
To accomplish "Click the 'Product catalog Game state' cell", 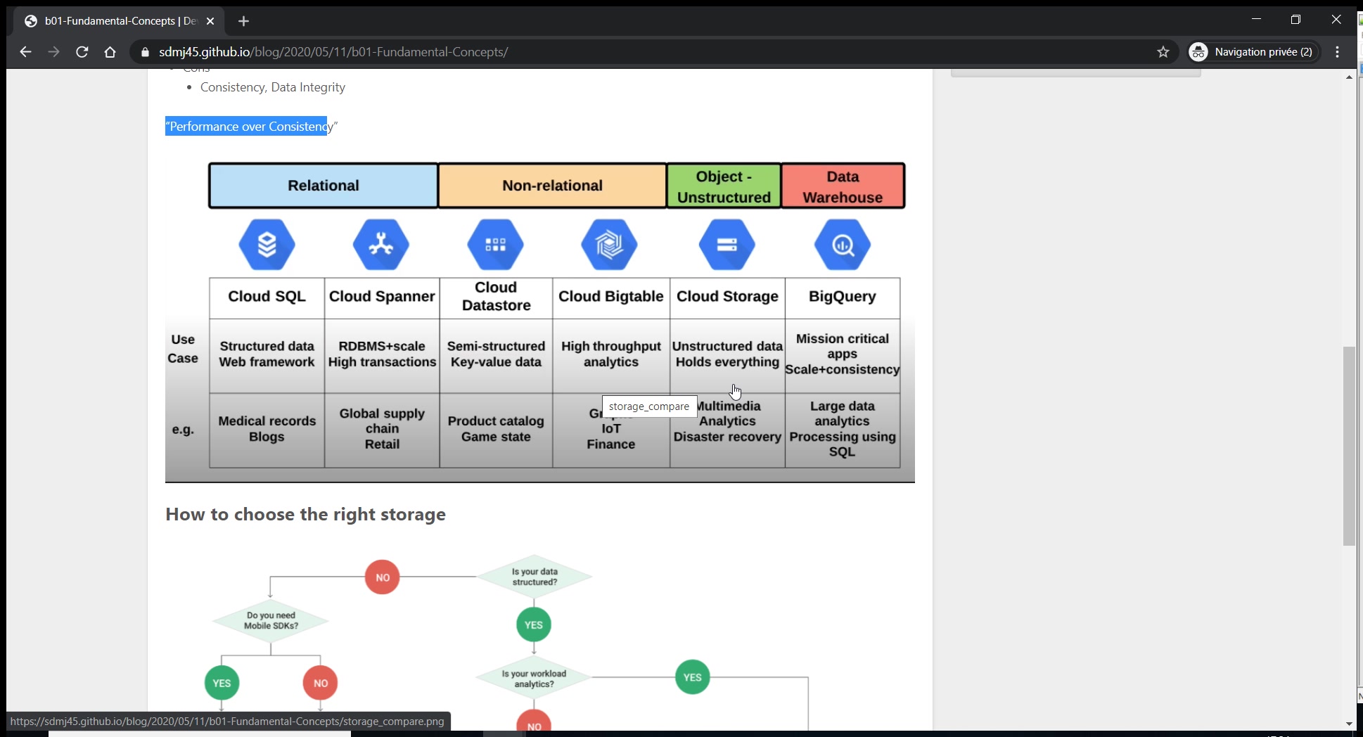I will [496, 430].
